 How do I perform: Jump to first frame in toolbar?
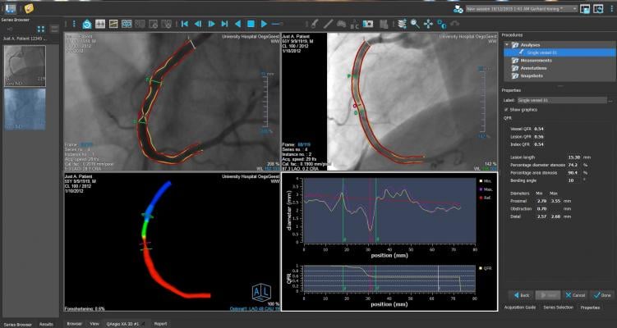point(184,25)
